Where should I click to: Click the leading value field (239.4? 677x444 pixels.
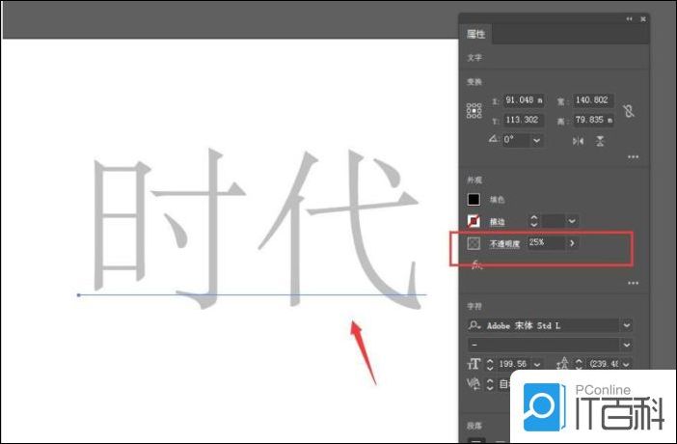point(604,364)
